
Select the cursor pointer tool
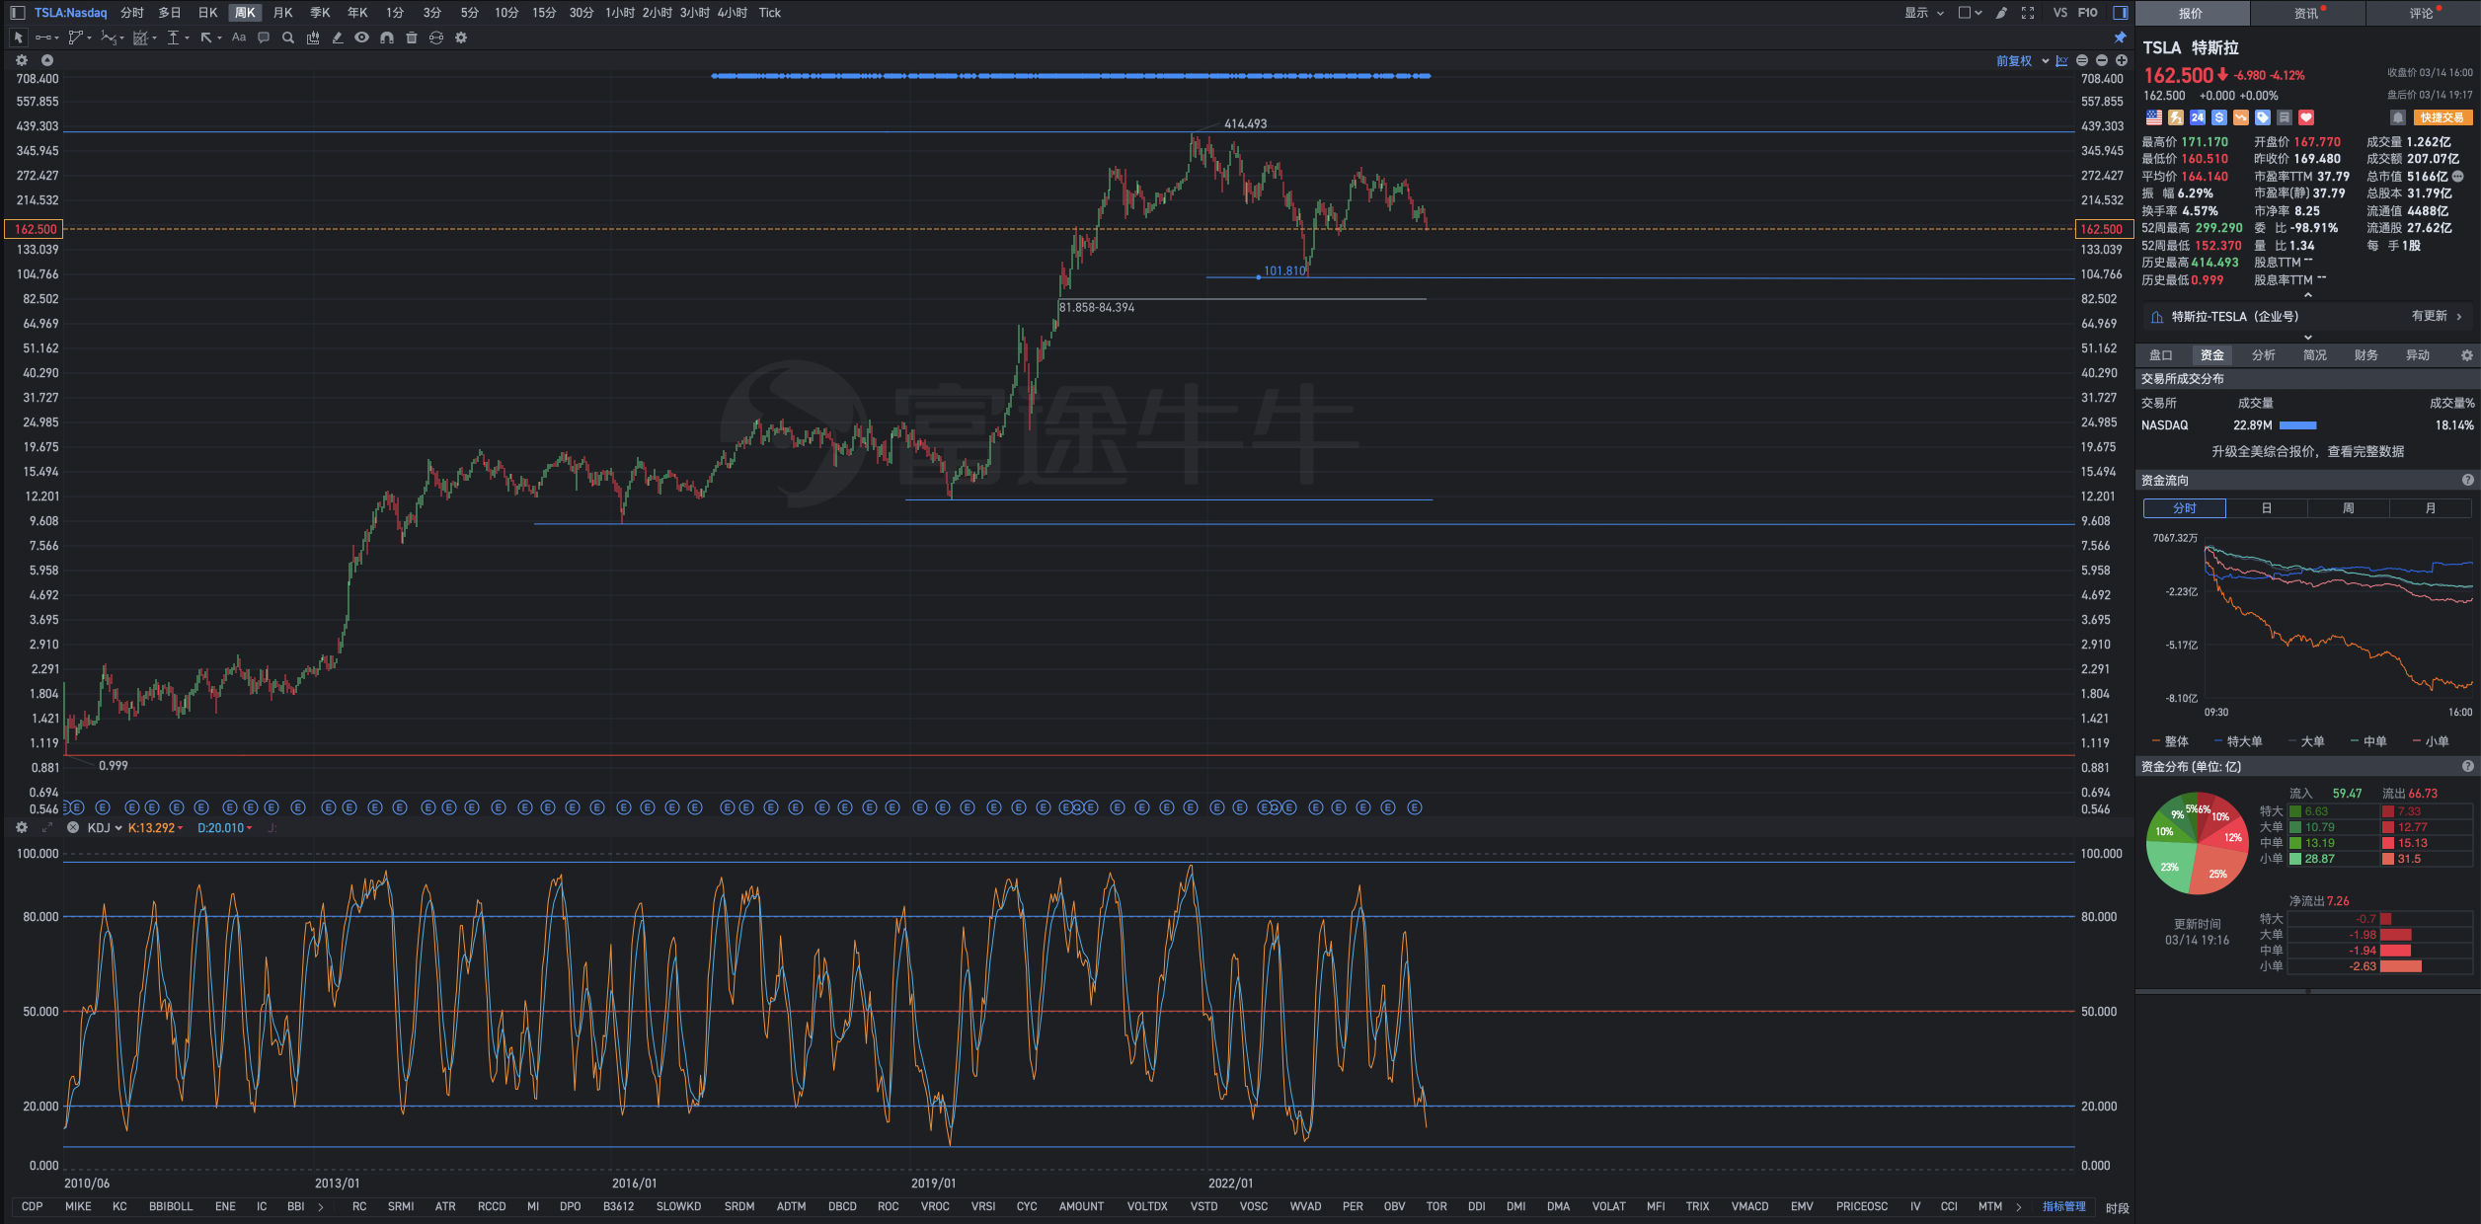coord(18,38)
